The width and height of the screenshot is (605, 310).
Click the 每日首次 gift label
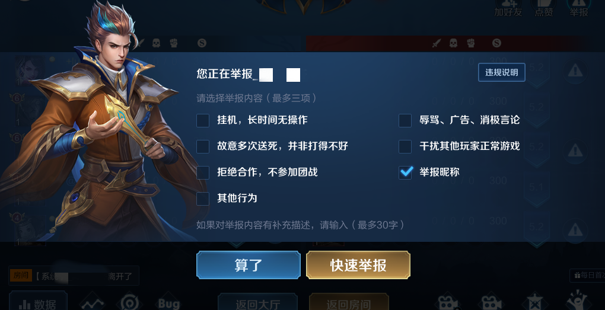coord(587,275)
